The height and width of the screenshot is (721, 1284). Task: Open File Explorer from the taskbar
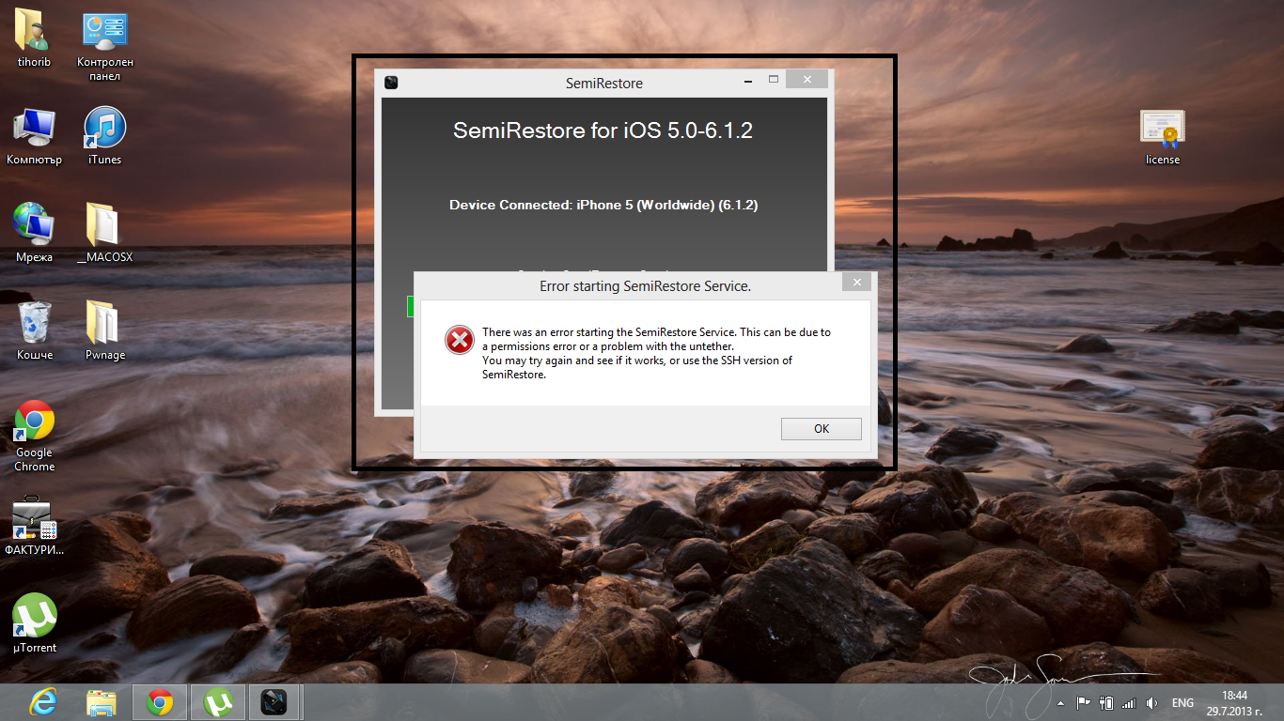102,702
